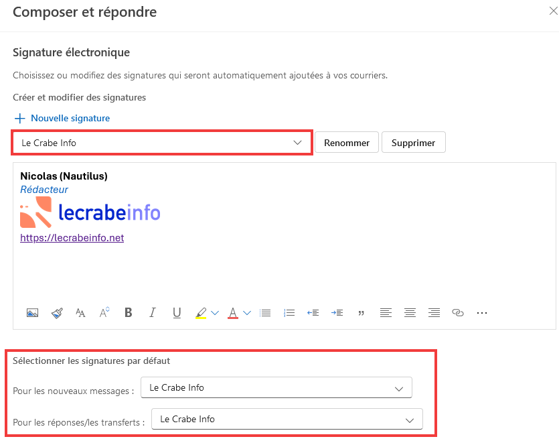Apply yellow highlight color
Screen dimensions: 559x445
click(x=201, y=314)
